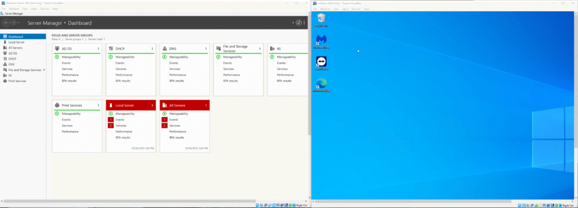Open Manageability in the IIS tile

pyautogui.click(x=286, y=57)
